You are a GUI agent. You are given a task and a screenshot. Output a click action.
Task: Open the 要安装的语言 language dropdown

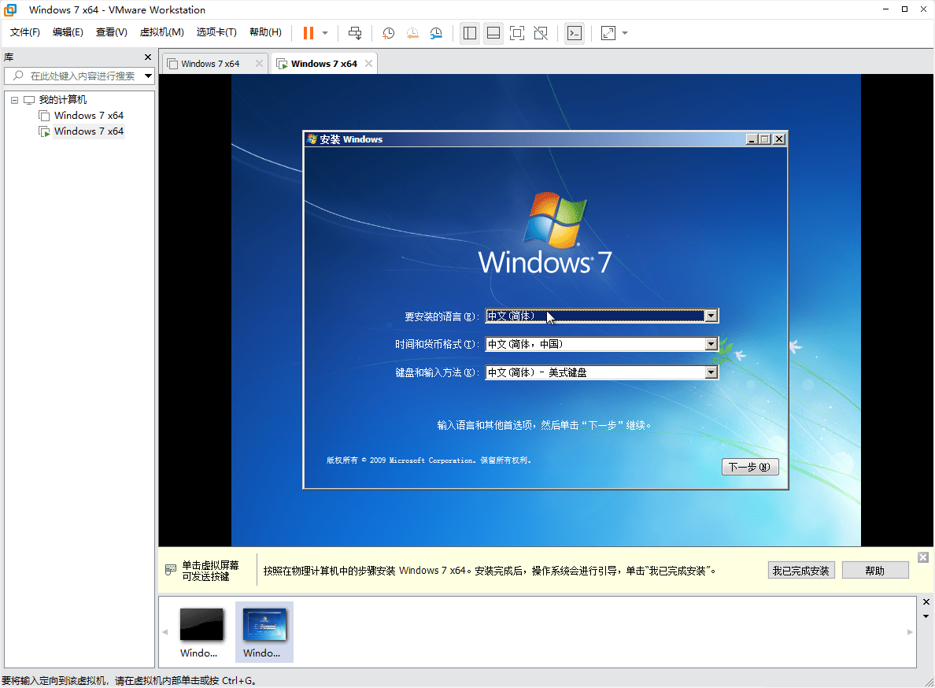pos(711,316)
